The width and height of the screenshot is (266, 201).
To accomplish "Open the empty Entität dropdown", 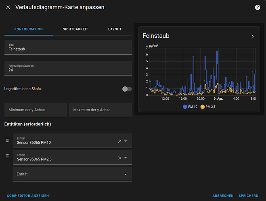I will point(72,174).
